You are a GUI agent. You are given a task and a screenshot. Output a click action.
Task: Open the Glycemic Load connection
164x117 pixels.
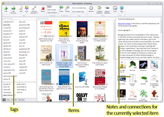[x=132, y=78]
